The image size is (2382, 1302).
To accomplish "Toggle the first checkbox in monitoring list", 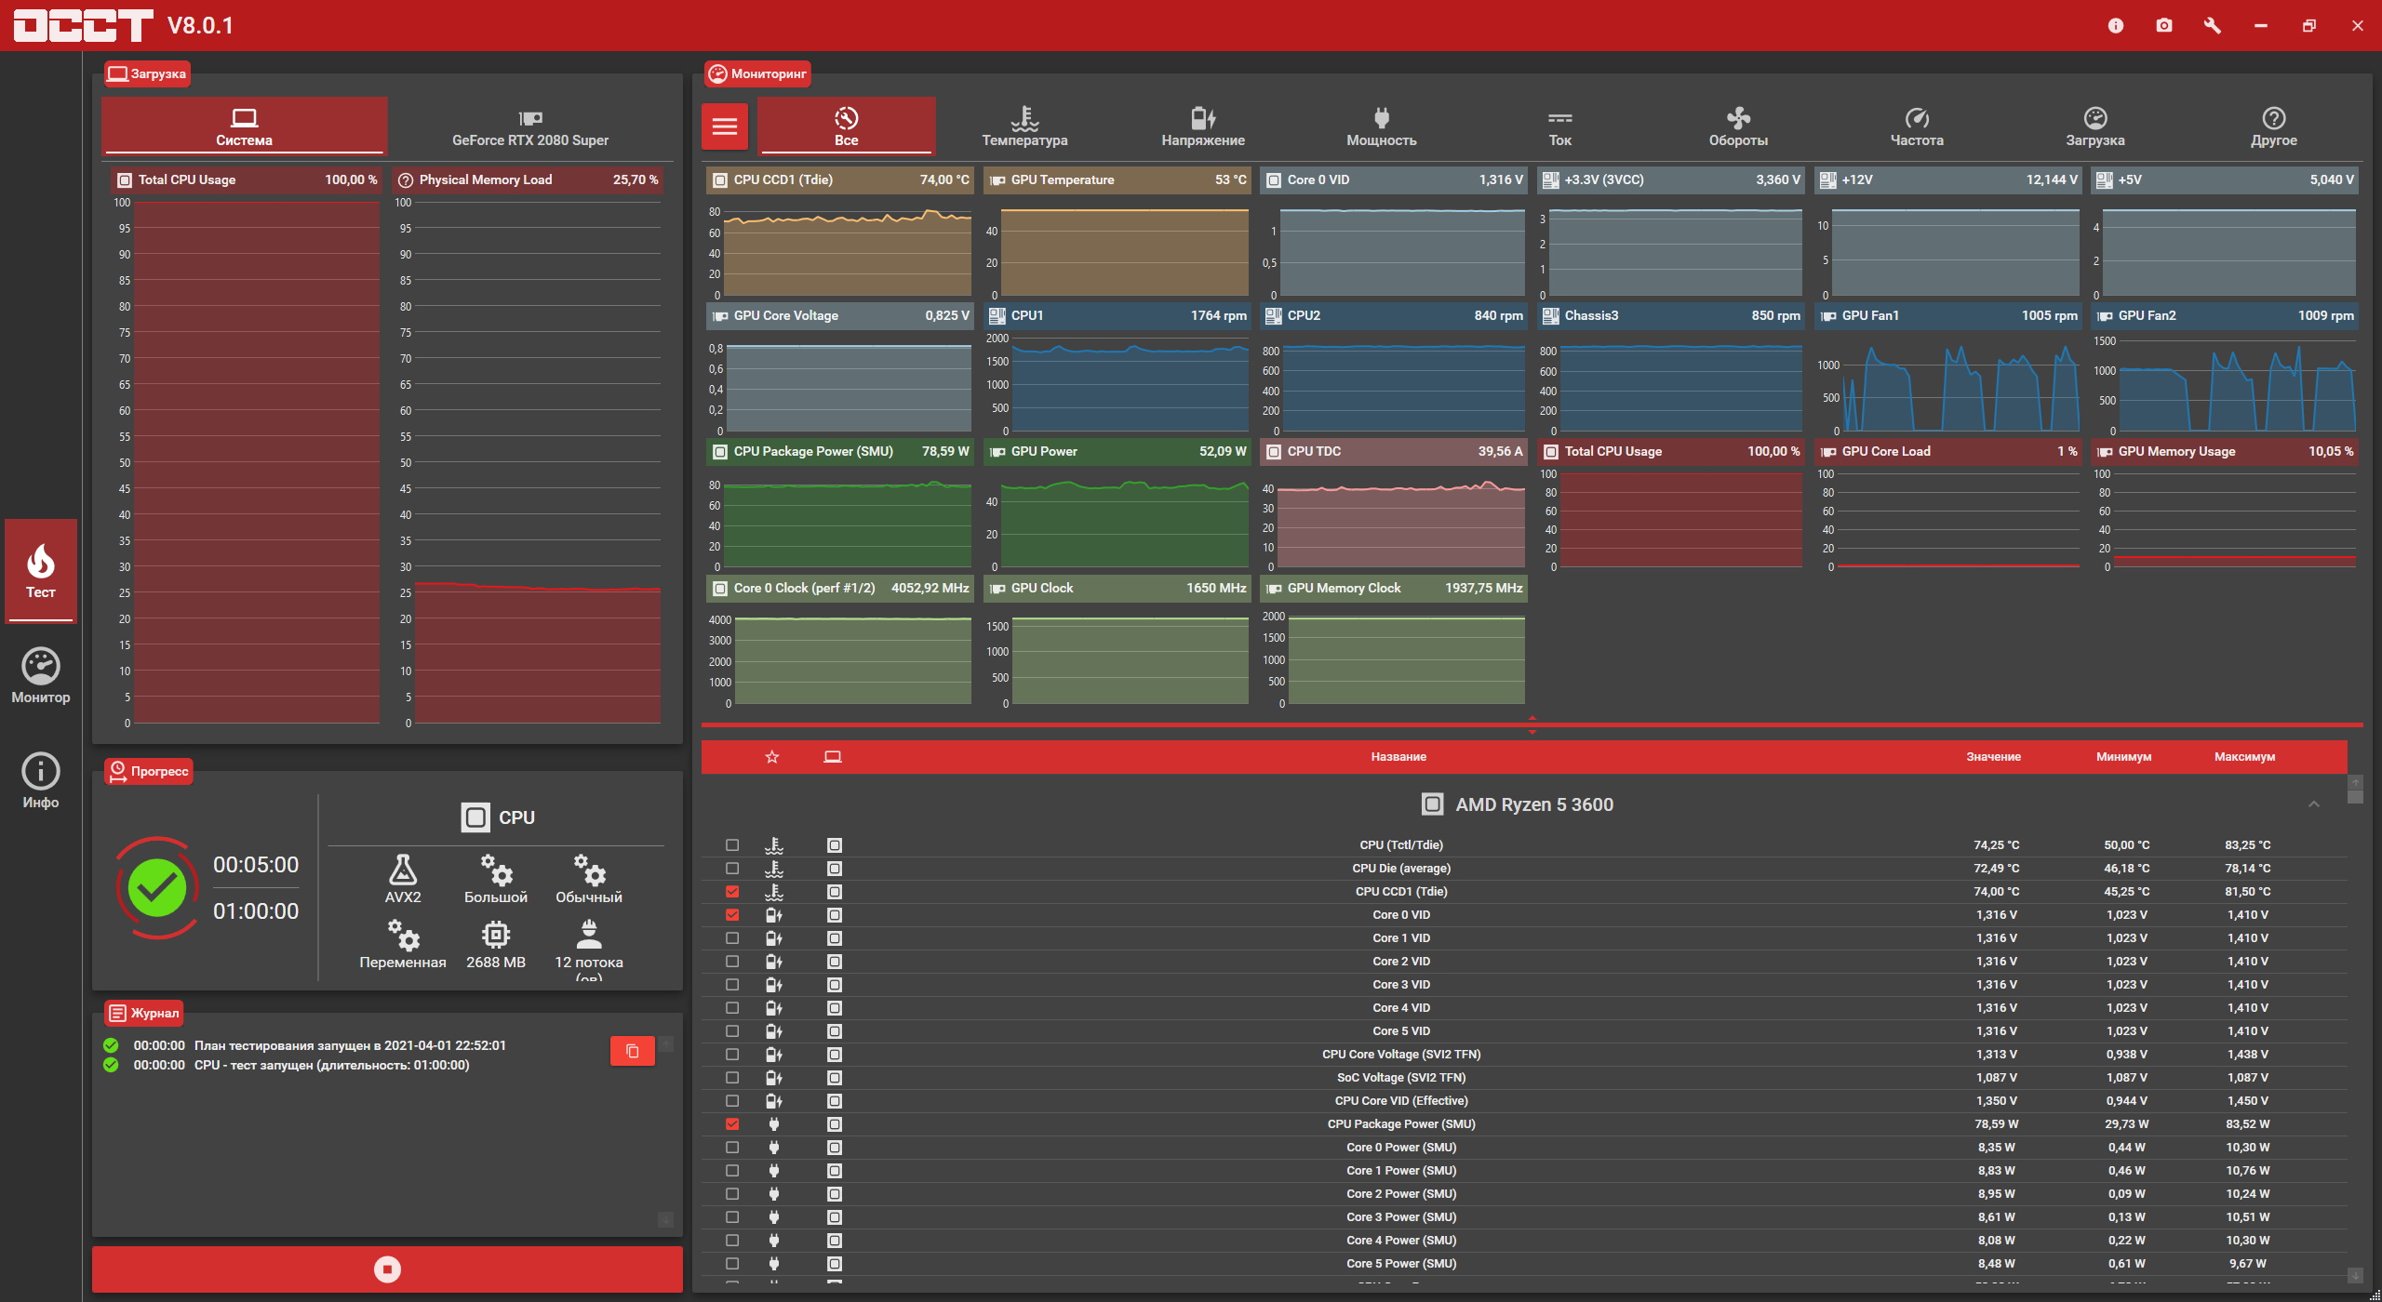I will coord(731,844).
